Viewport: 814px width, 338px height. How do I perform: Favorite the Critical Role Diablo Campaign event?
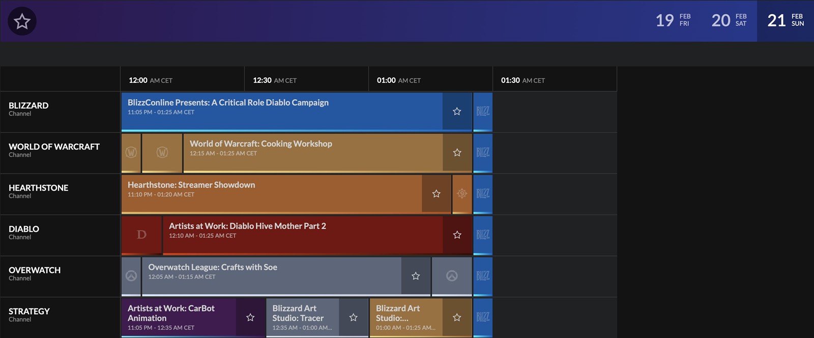click(x=457, y=111)
